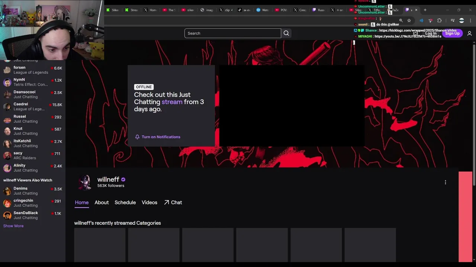Image resolution: width=476 pixels, height=267 pixels.
Task: Click the black offline video player
Action: [x=292, y=106]
